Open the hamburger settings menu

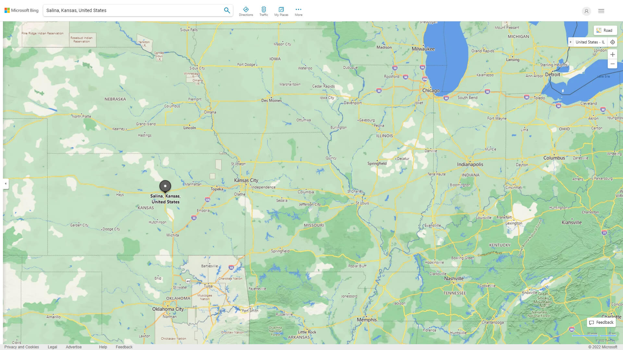coord(601,11)
